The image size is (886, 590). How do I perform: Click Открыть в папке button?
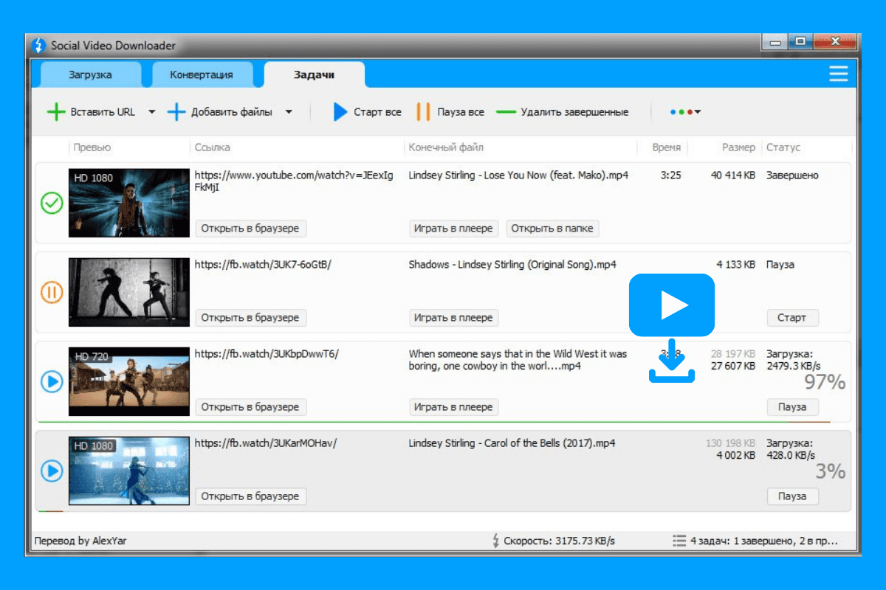552,229
